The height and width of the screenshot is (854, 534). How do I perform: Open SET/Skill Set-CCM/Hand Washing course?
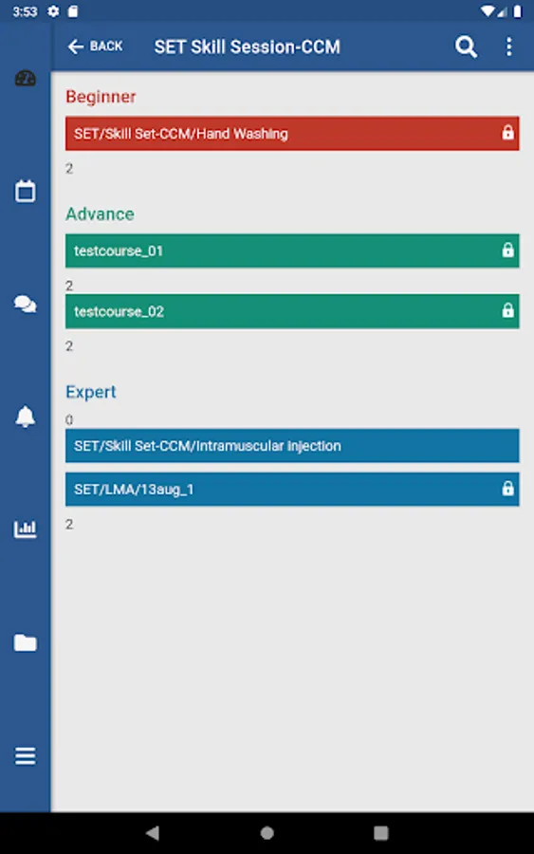[x=292, y=134]
